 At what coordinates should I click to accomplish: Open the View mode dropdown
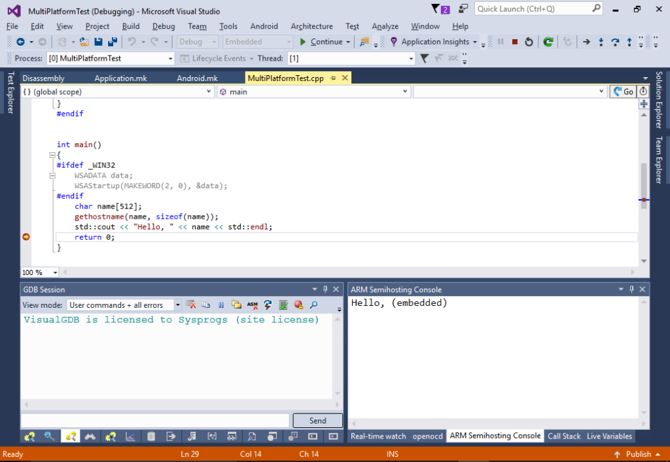tap(177, 305)
